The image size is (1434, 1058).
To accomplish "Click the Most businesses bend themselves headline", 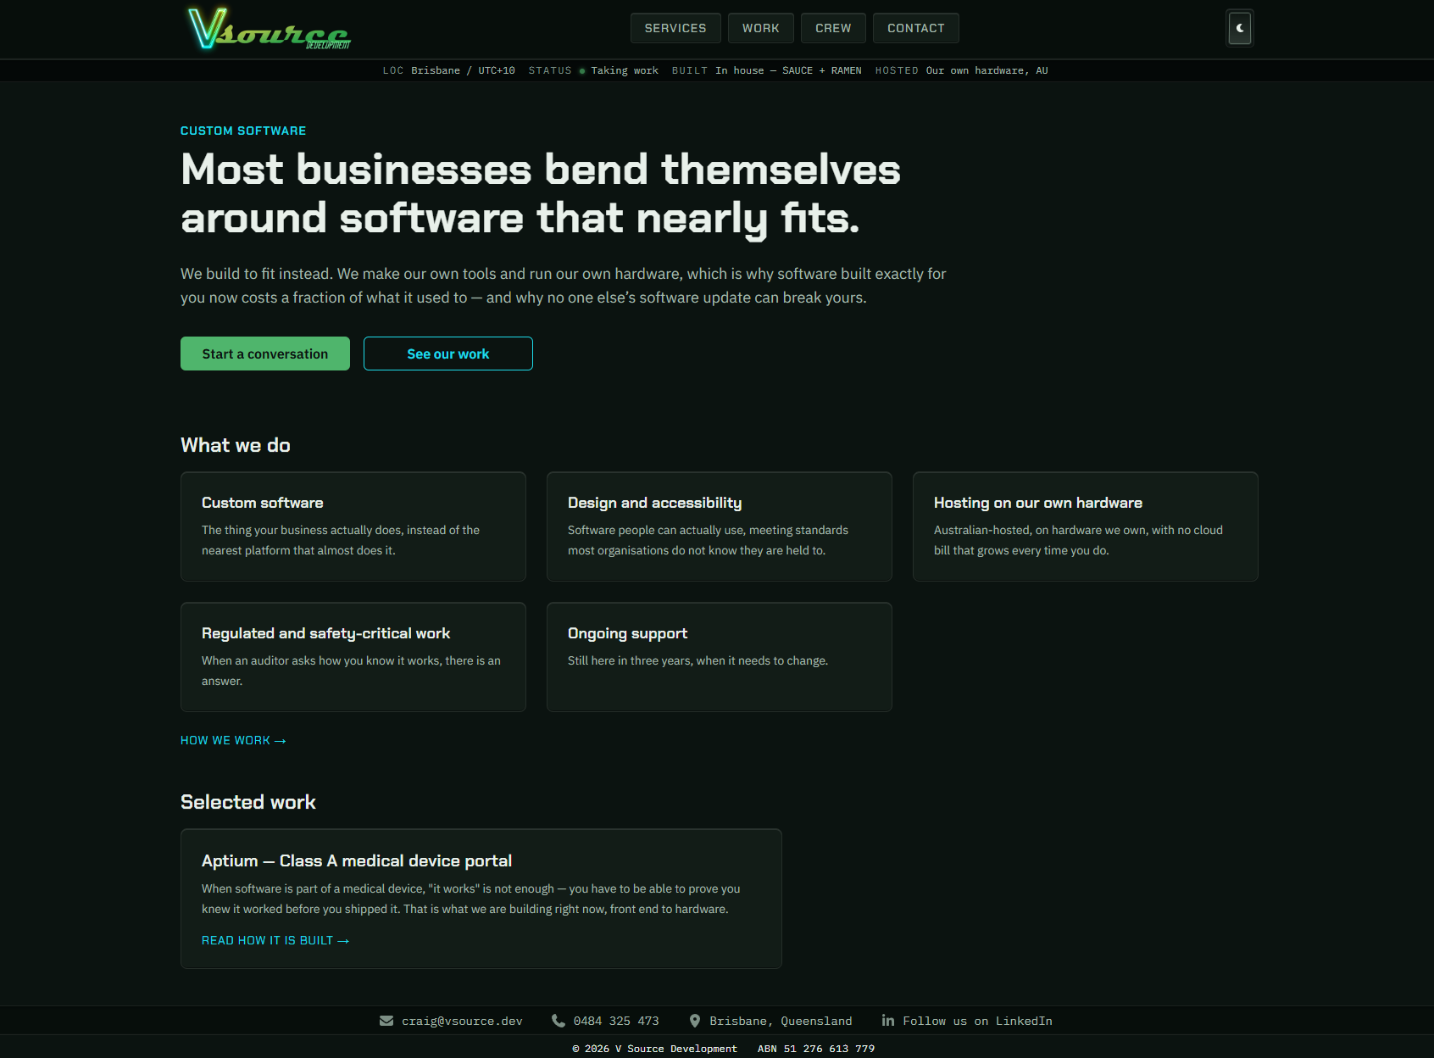I will (x=541, y=194).
